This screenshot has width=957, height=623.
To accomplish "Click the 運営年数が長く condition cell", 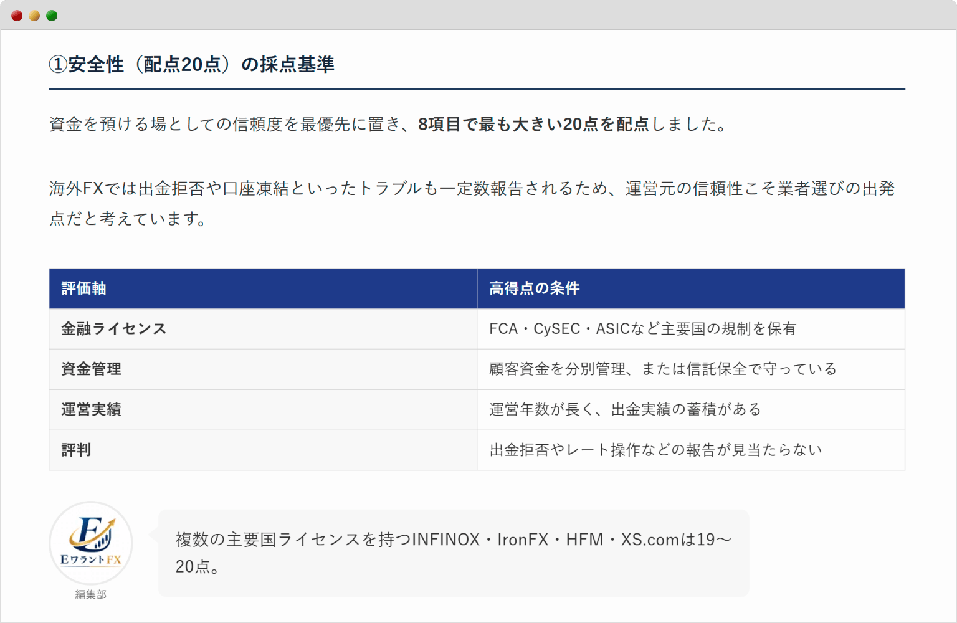I will [691, 409].
